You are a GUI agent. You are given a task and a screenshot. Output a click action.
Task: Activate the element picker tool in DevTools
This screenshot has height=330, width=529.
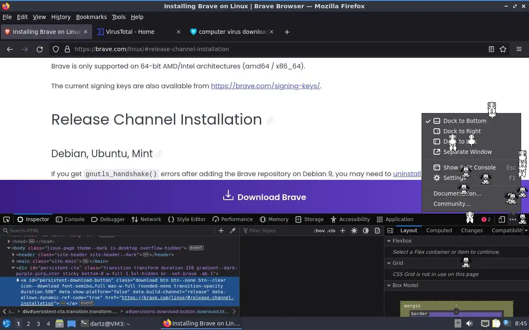click(x=7, y=219)
